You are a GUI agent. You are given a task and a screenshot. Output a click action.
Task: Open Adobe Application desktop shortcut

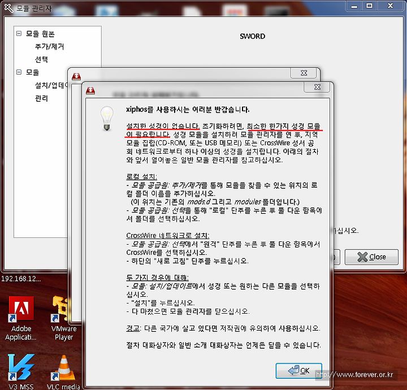(x=21, y=319)
